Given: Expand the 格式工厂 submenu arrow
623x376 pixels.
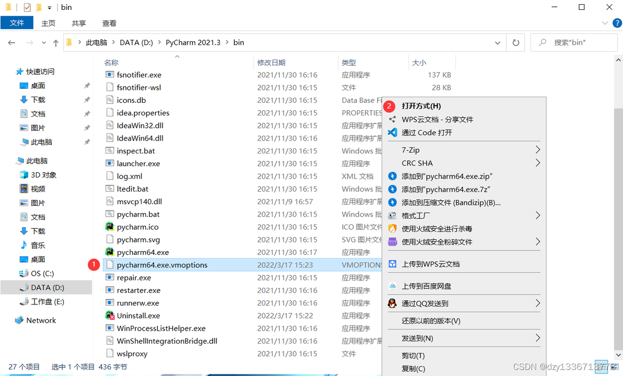Looking at the screenshot, I should point(538,215).
